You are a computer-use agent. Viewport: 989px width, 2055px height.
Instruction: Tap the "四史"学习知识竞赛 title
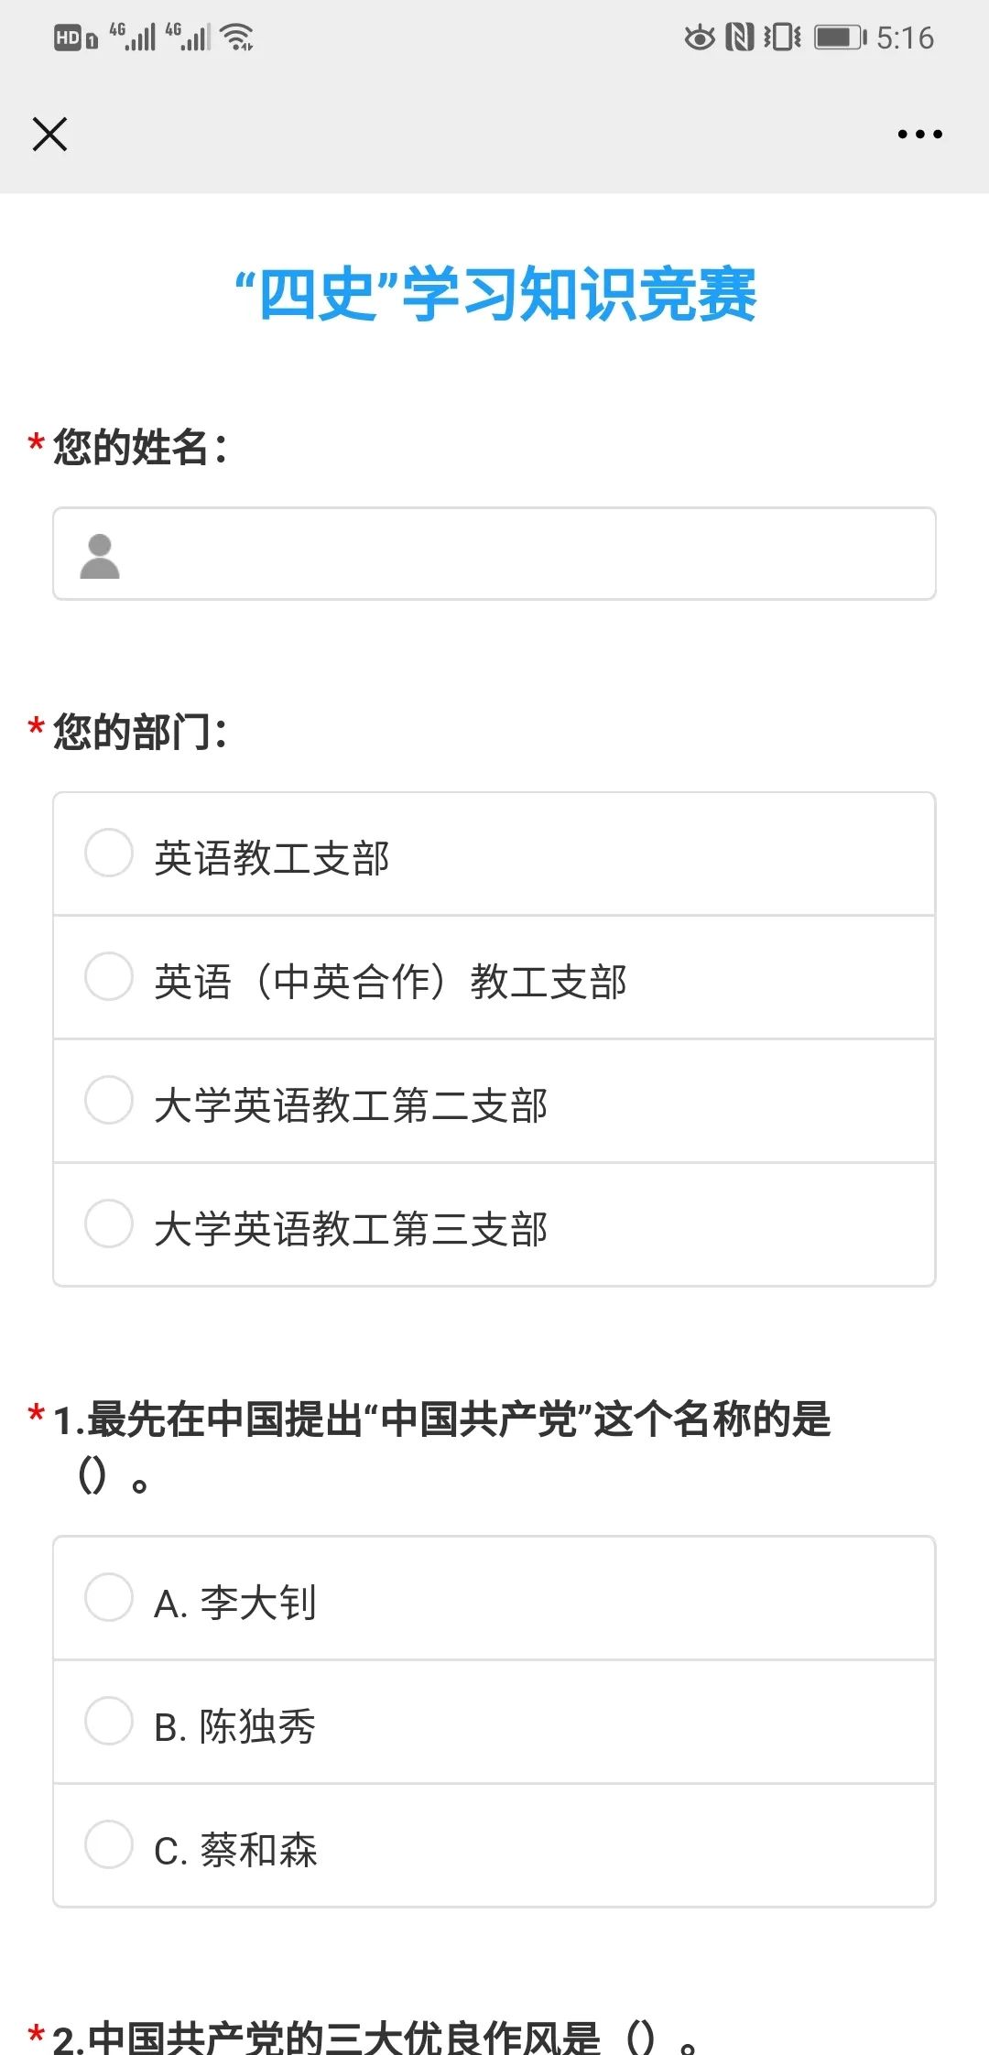click(495, 295)
